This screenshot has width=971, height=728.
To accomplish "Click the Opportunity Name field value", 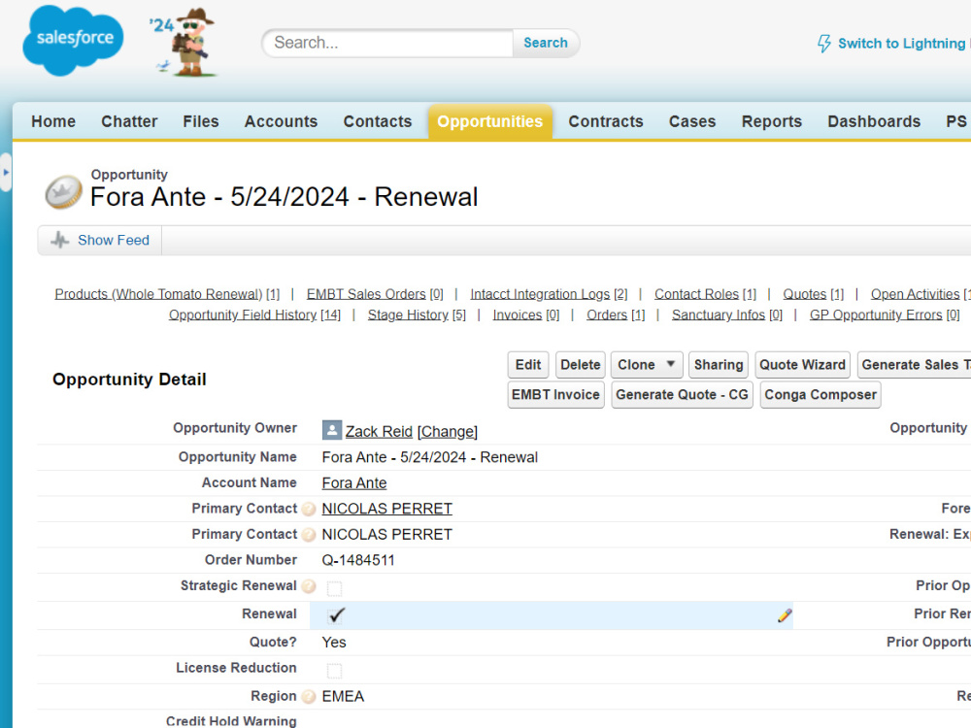I will (430, 457).
